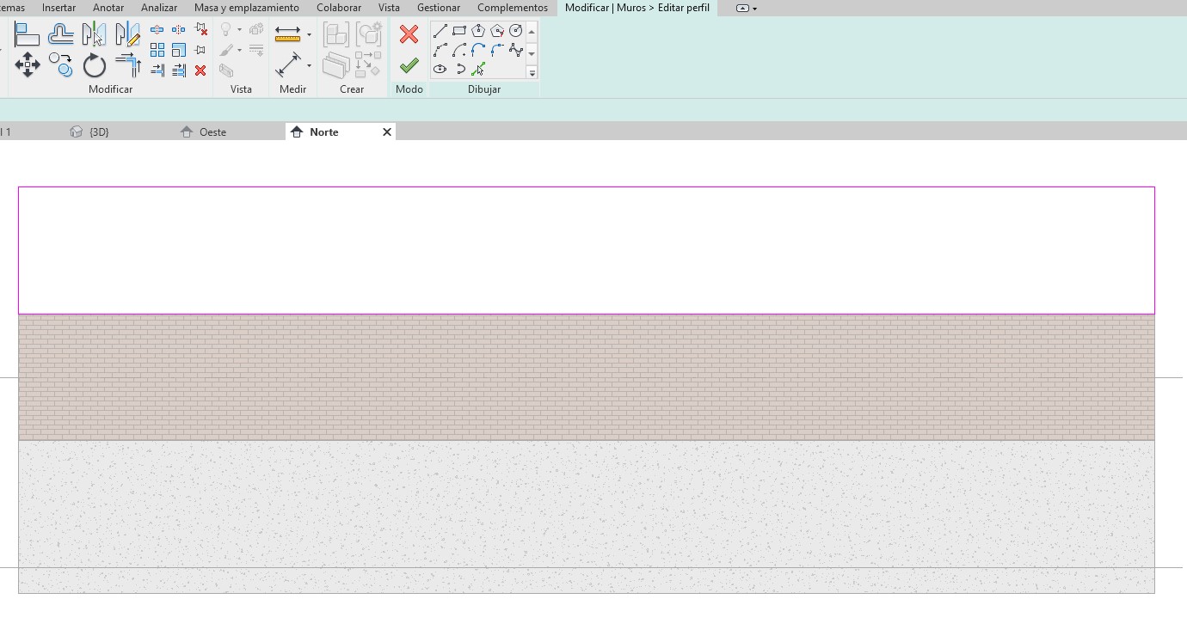This screenshot has height=642, width=1187.
Task: Close the Norte view tab
Action: point(387,132)
